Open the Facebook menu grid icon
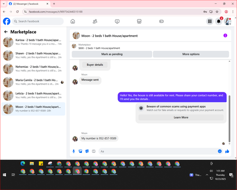 coord(210,21)
